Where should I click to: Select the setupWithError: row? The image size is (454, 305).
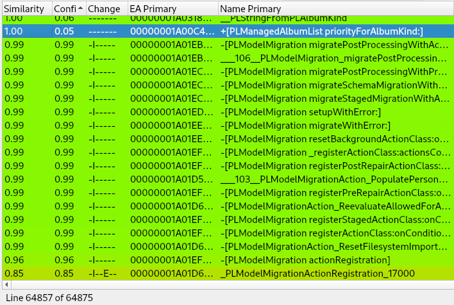click(228, 112)
